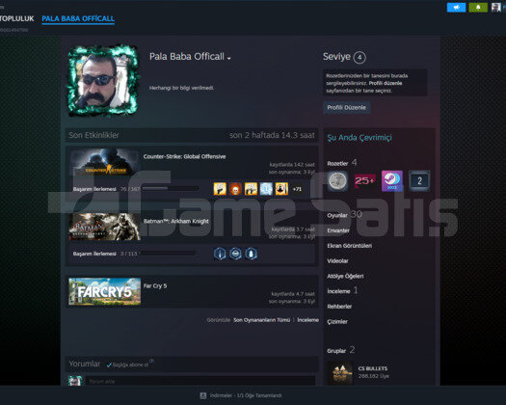Open the second Batman achievement icon
Image resolution: width=506 pixels, height=405 pixels.
tap(235, 254)
